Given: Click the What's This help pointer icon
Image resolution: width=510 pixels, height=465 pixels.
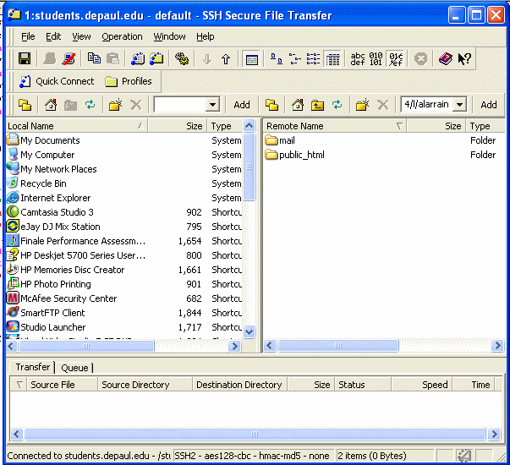Looking at the screenshot, I should pyautogui.click(x=464, y=59).
